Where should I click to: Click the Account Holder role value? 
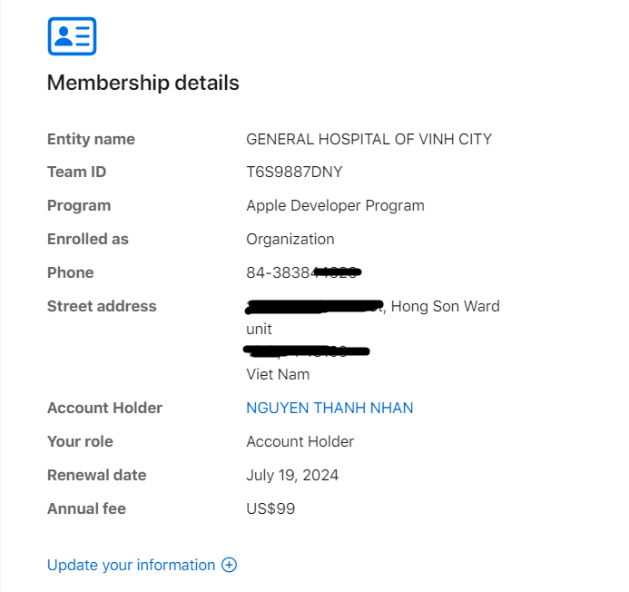(300, 441)
